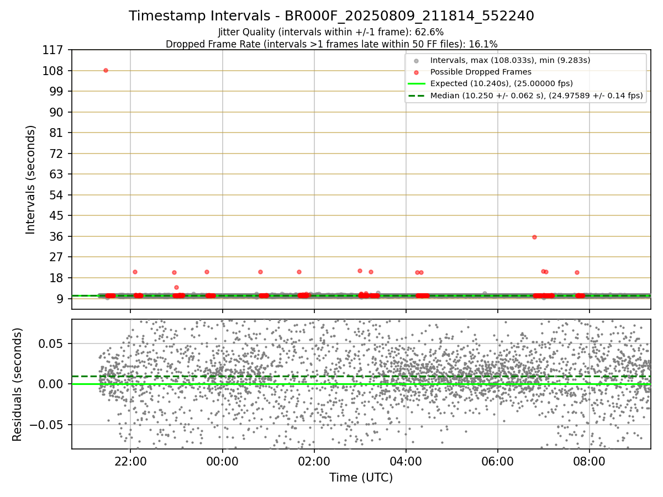Click legend entry 'Median (10.250 +/- 0.062 s)'

pyautogui.click(x=536, y=96)
